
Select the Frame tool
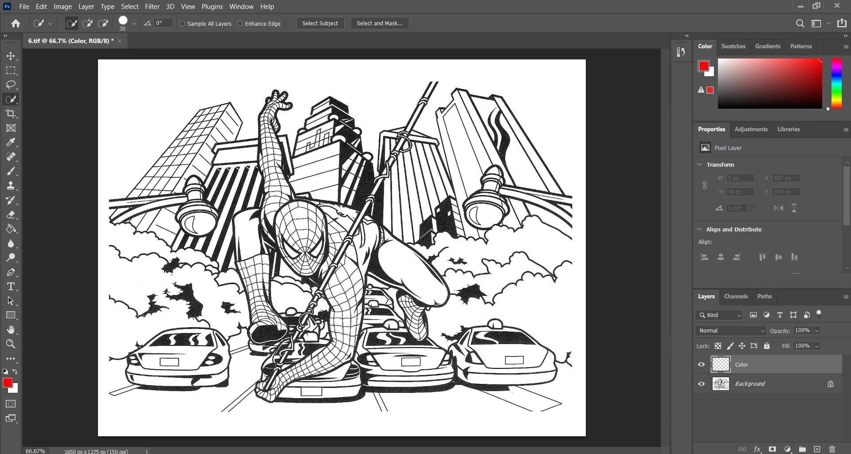click(11, 128)
